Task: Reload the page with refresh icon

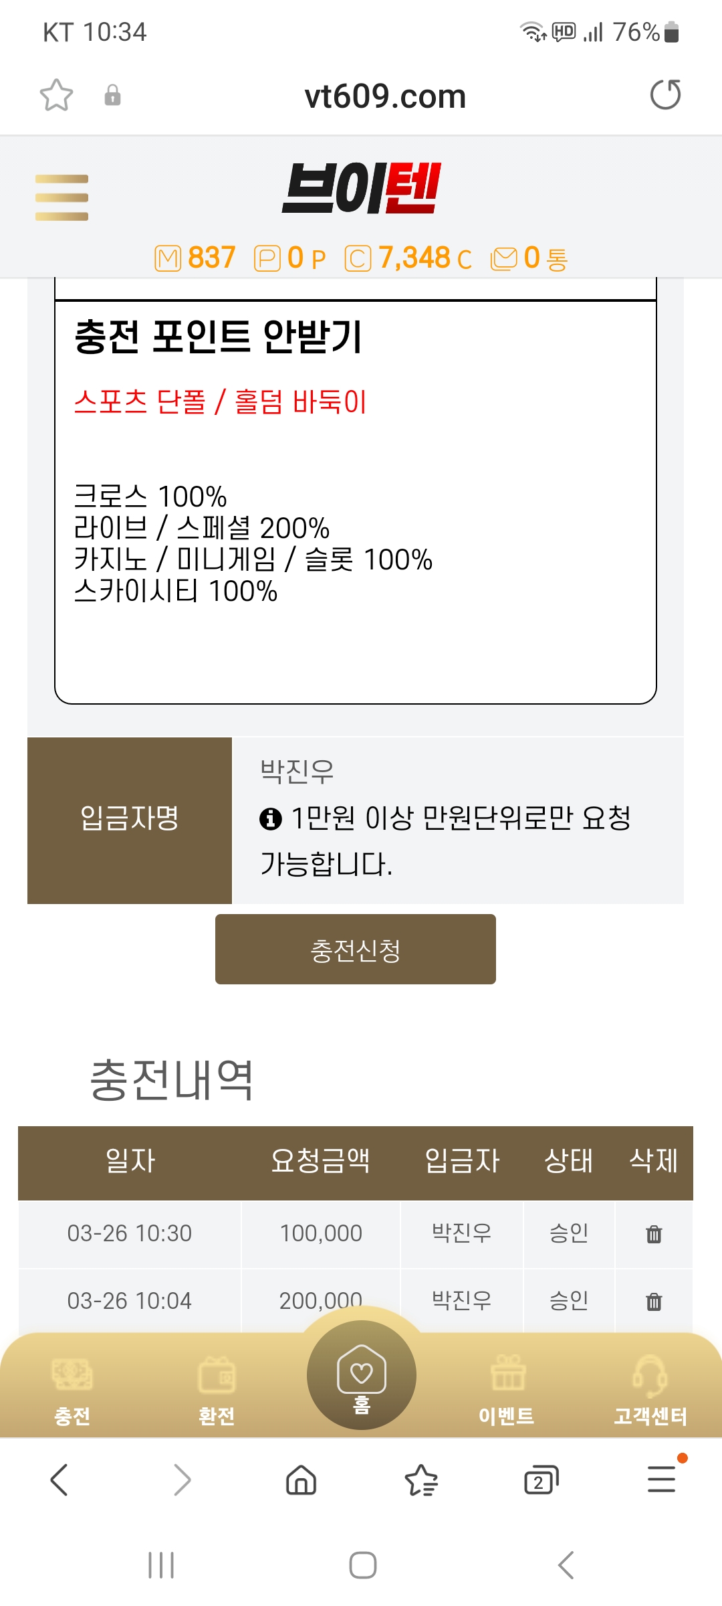Action: point(665,94)
